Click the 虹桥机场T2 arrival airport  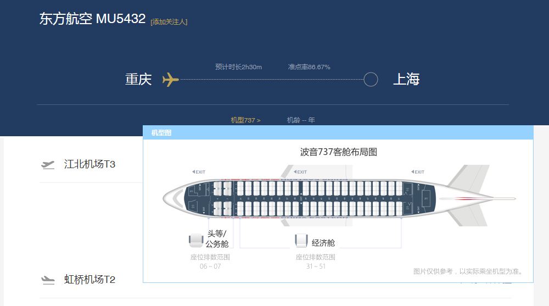click(89, 280)
